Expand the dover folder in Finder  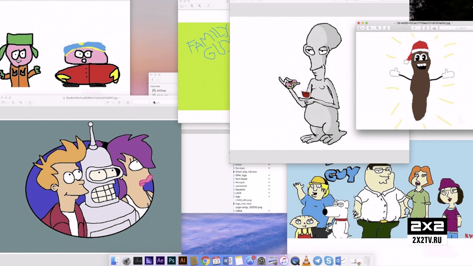coord(269,165)
